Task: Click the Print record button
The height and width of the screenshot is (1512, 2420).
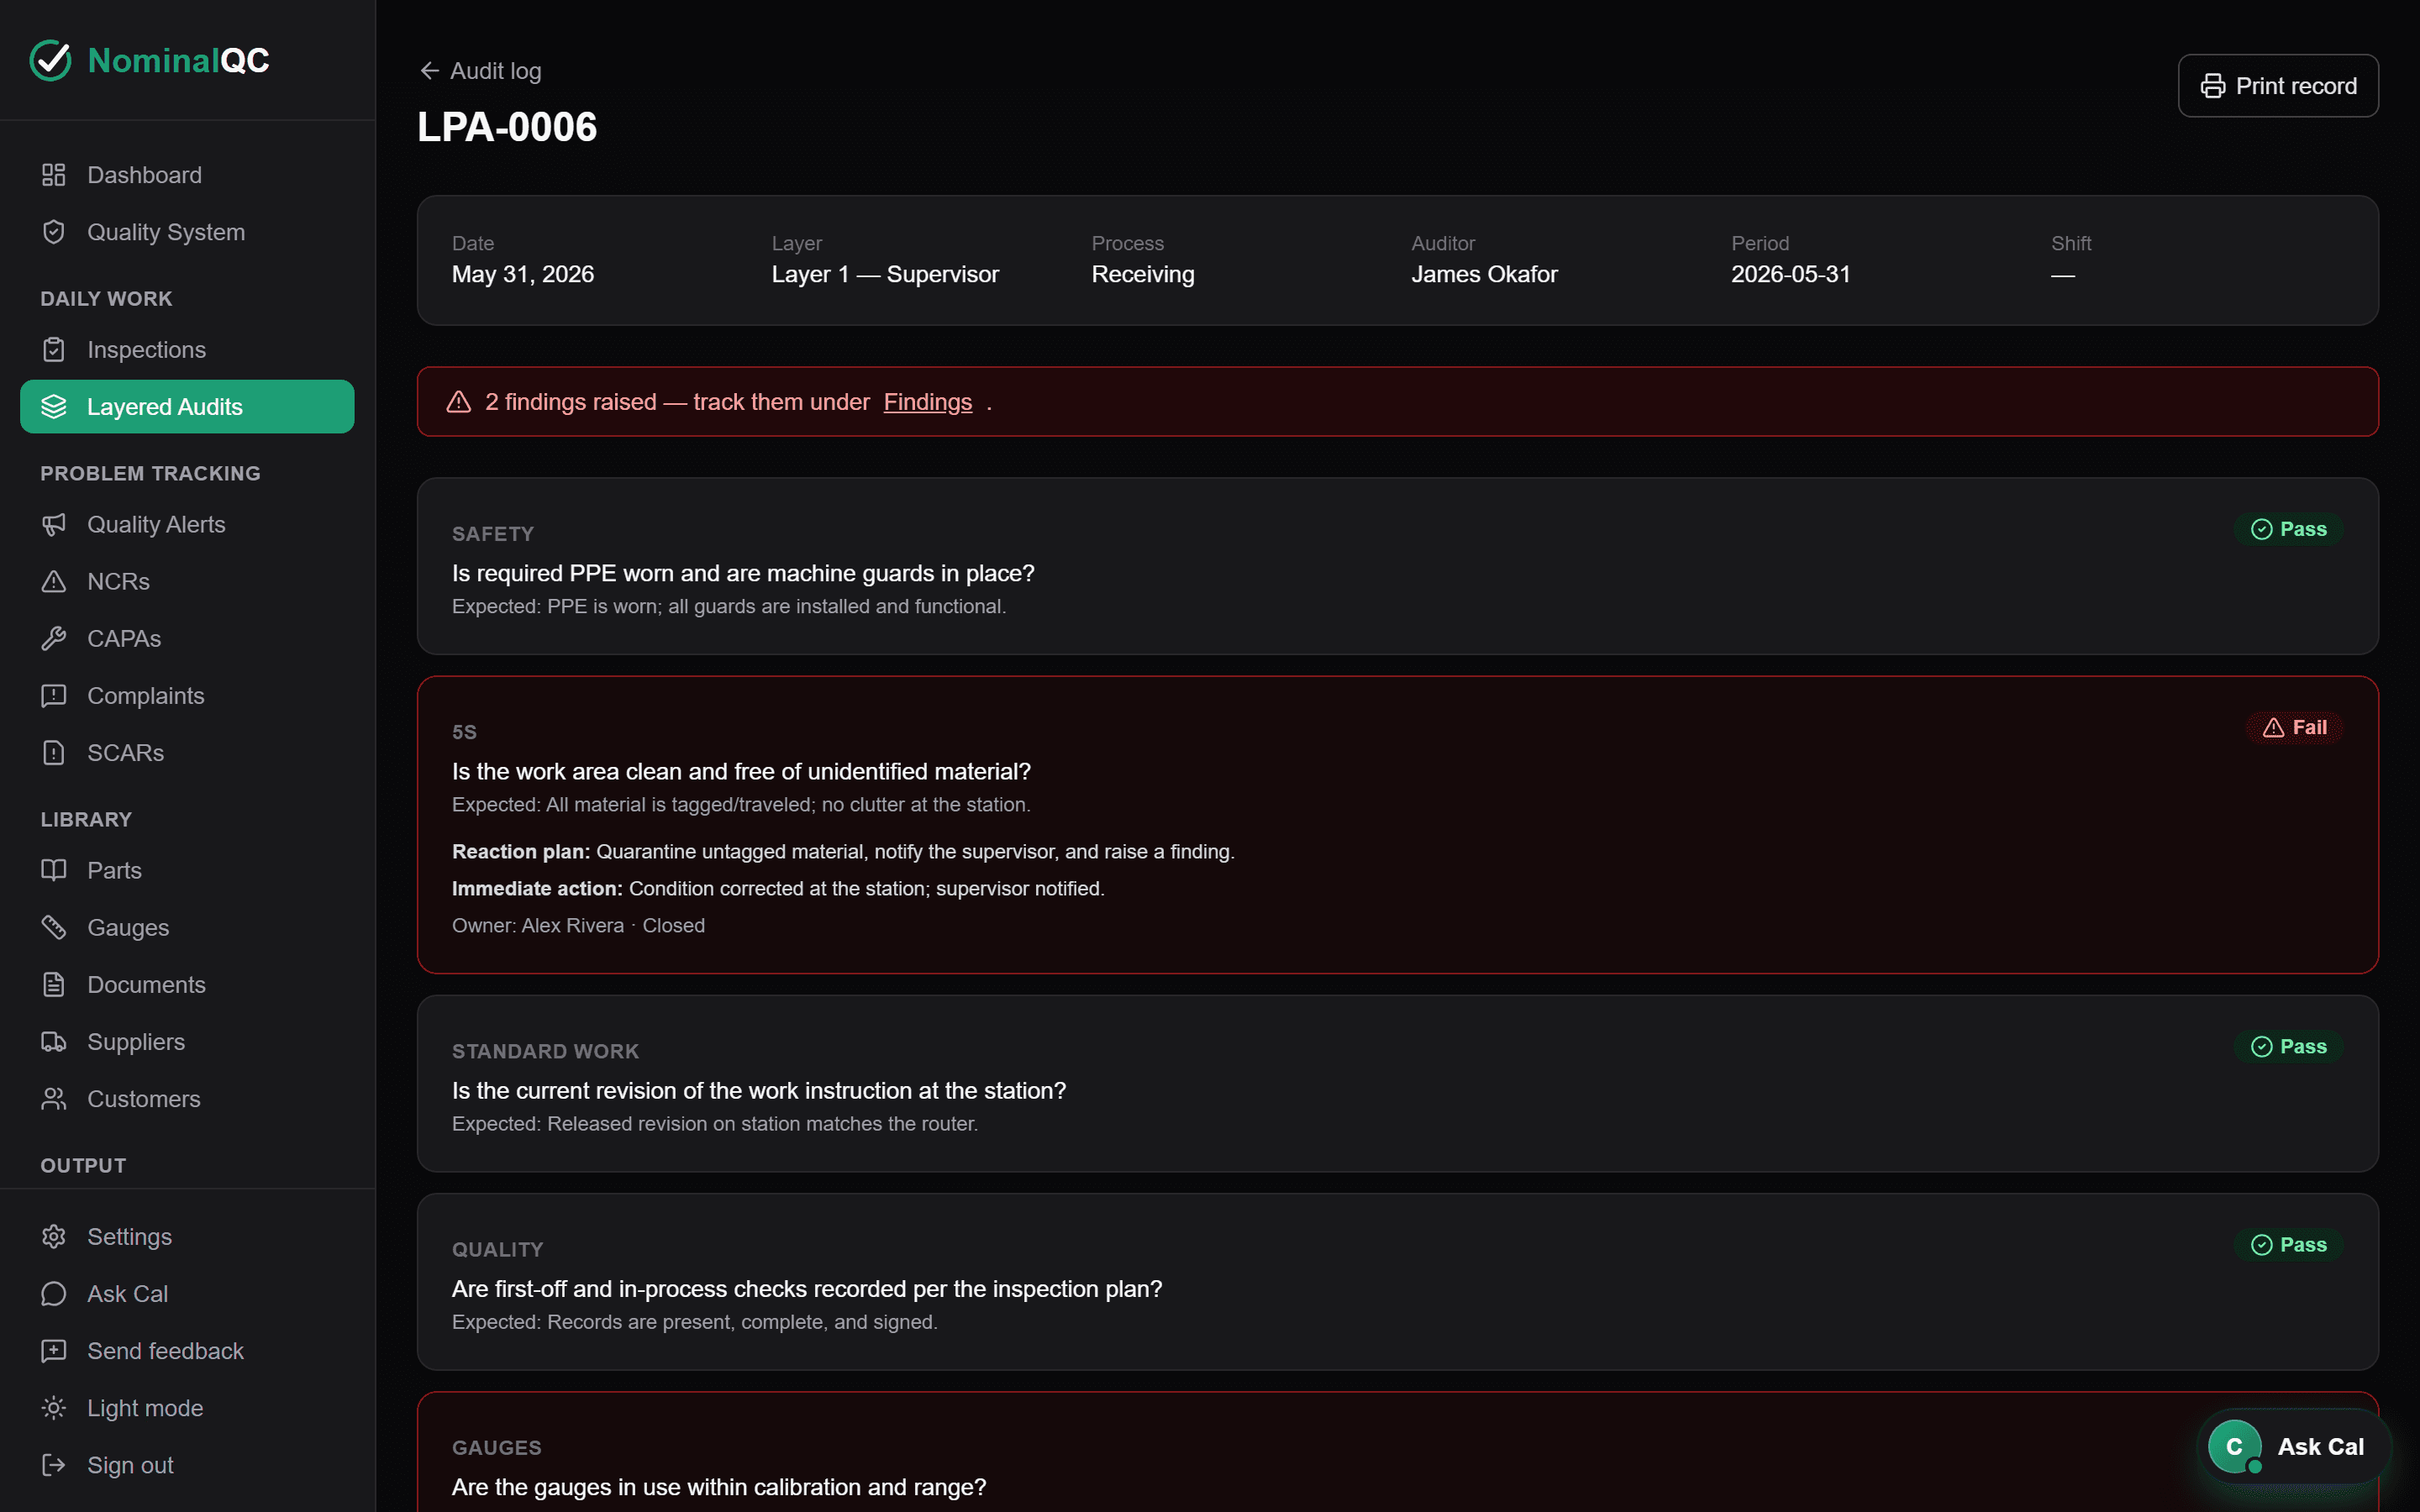Action: click(2278, 86)
